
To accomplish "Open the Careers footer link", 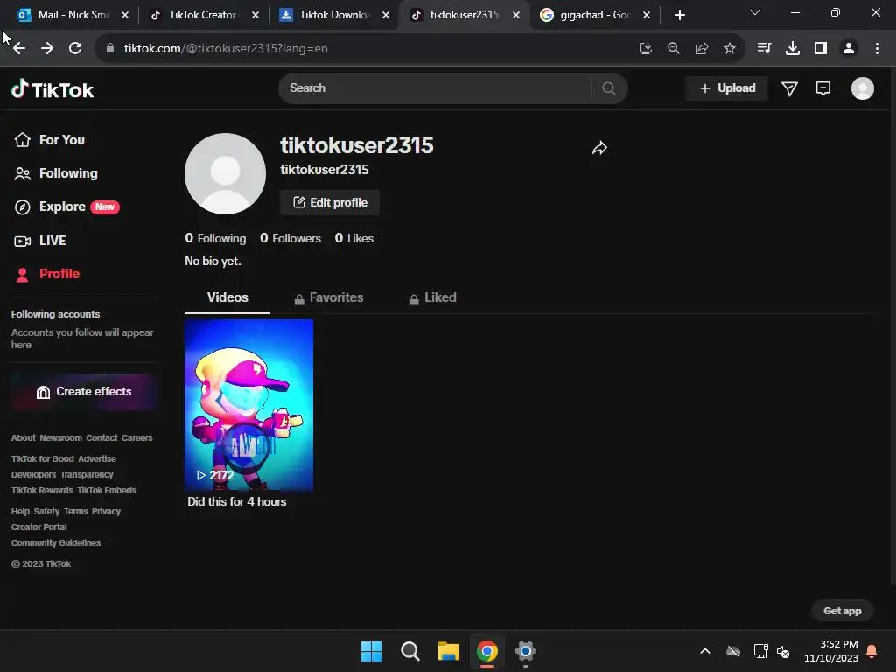I will (137, 438).
